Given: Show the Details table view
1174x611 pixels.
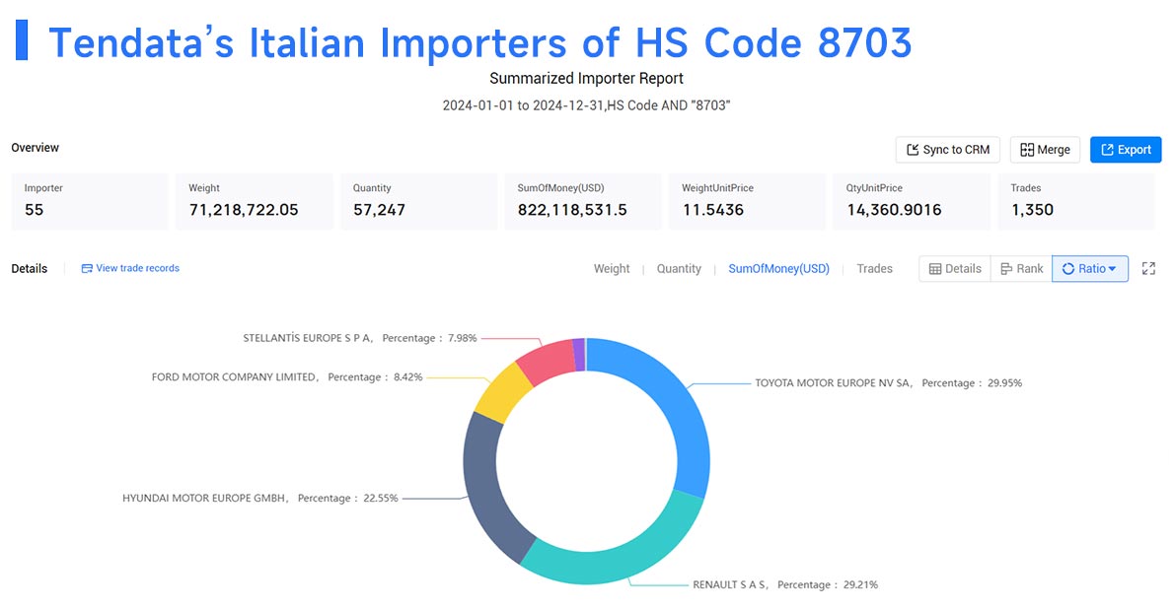Looking at the screenshot, I should tap(955, 268).
